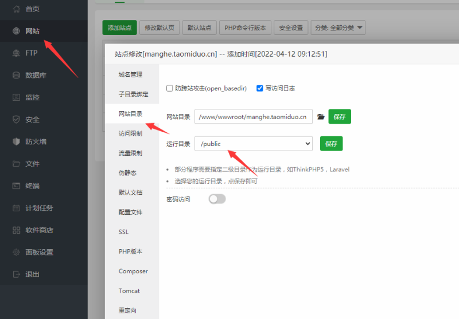Toggle the 密码访问 switch
This screenshot has height=319, width=459.
point(217,199)
